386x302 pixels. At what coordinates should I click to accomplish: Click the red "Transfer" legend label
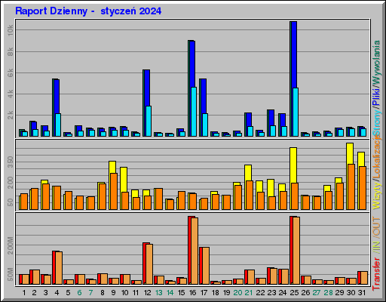pyautogui.click(x=377, y=274)
